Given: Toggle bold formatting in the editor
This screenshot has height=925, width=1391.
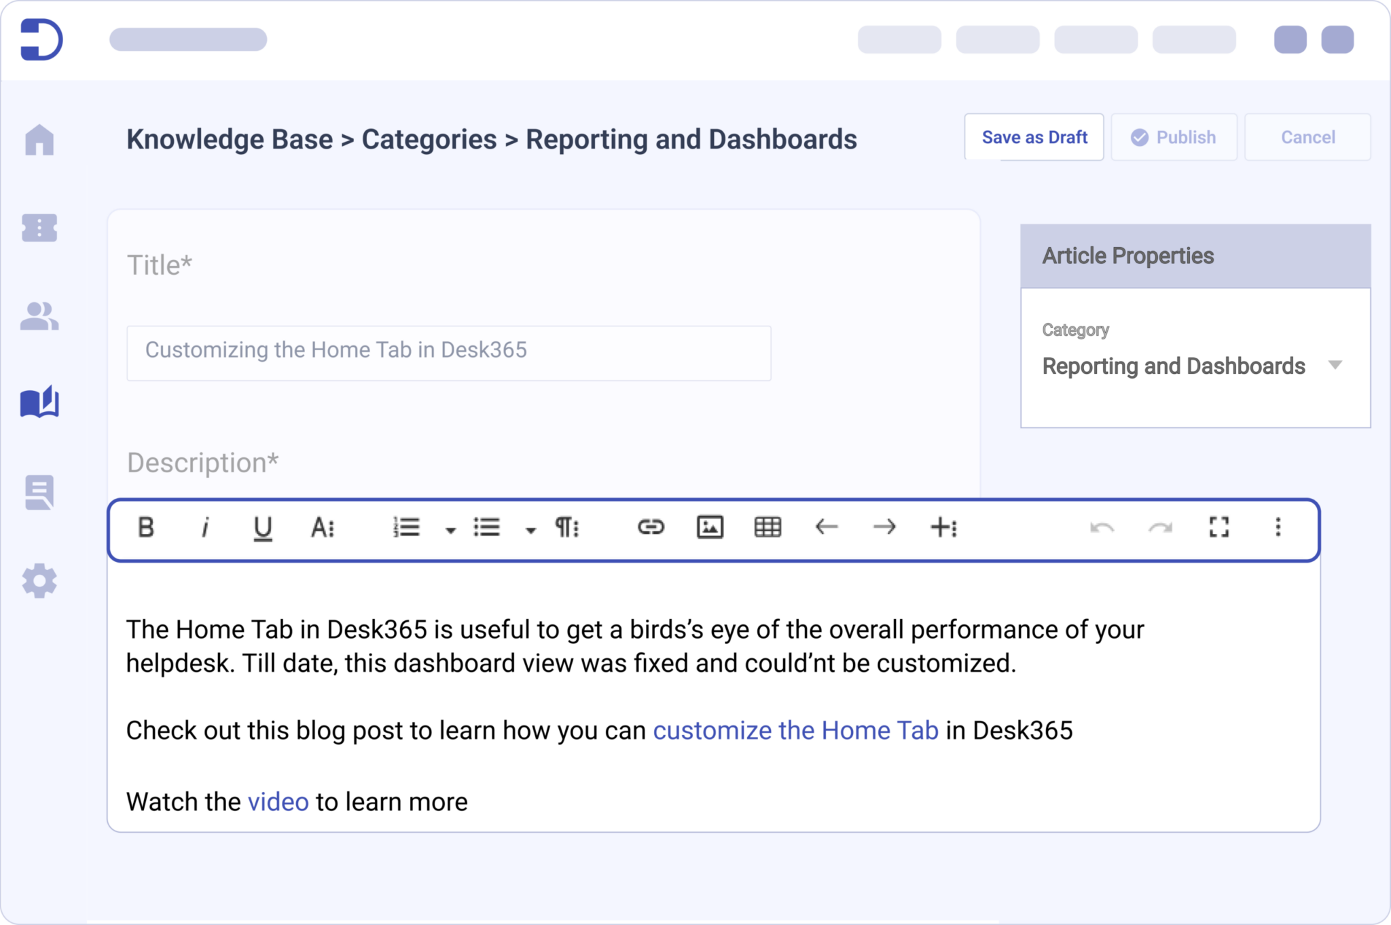Looking at the screenshot, I should 146,528.
